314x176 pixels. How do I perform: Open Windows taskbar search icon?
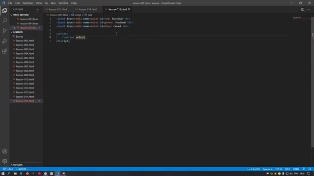click(x=9, y=174)
